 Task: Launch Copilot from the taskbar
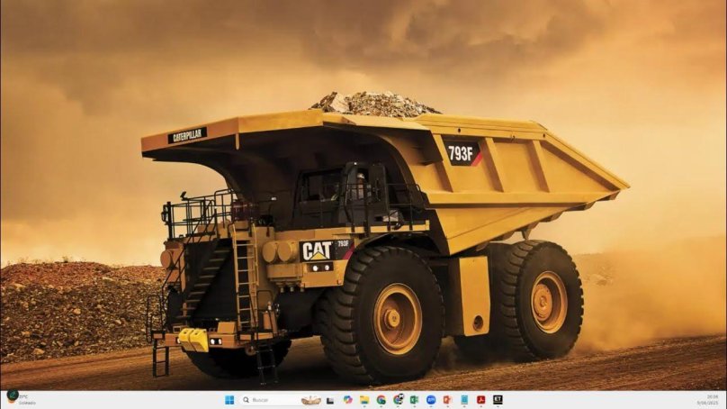pyautogui.click(x=347, y=399)
